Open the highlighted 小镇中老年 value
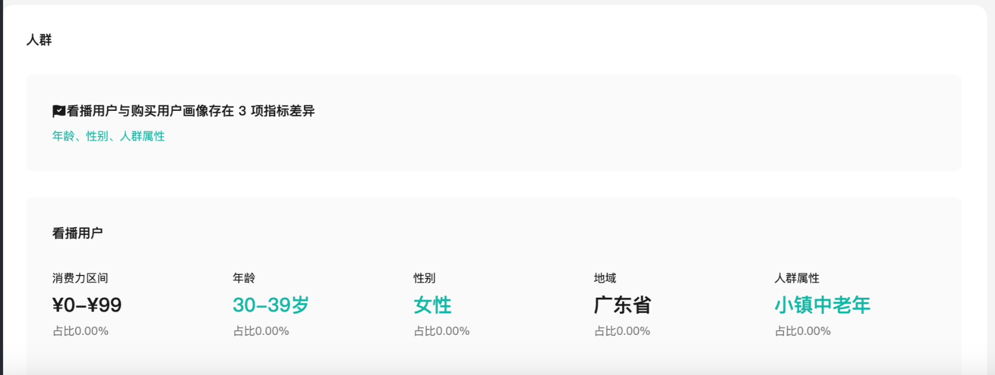The width and height of the screenshot is (995, 375). 822,305
